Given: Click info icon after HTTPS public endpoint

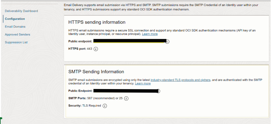Looking at the screenshot, I should tap(167, 42).
